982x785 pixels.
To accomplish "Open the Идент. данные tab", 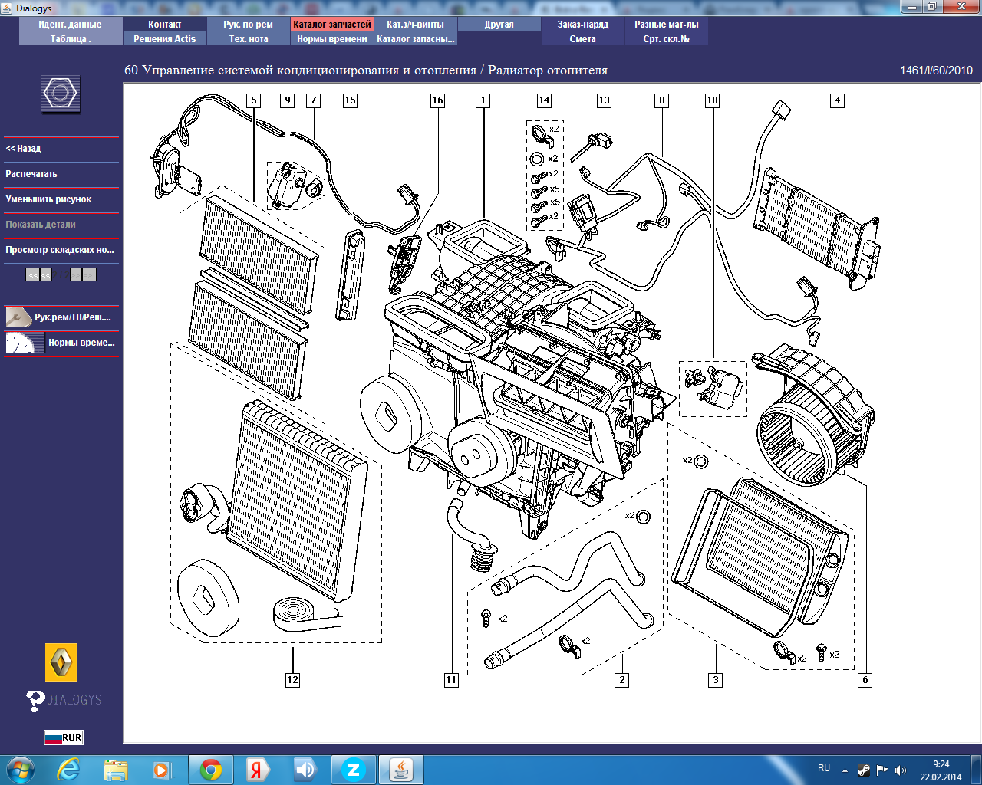I will tap(71, 25).
